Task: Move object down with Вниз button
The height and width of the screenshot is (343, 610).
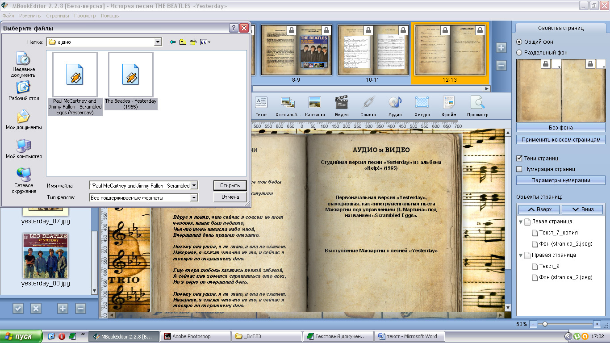Action: pos(582,209)
